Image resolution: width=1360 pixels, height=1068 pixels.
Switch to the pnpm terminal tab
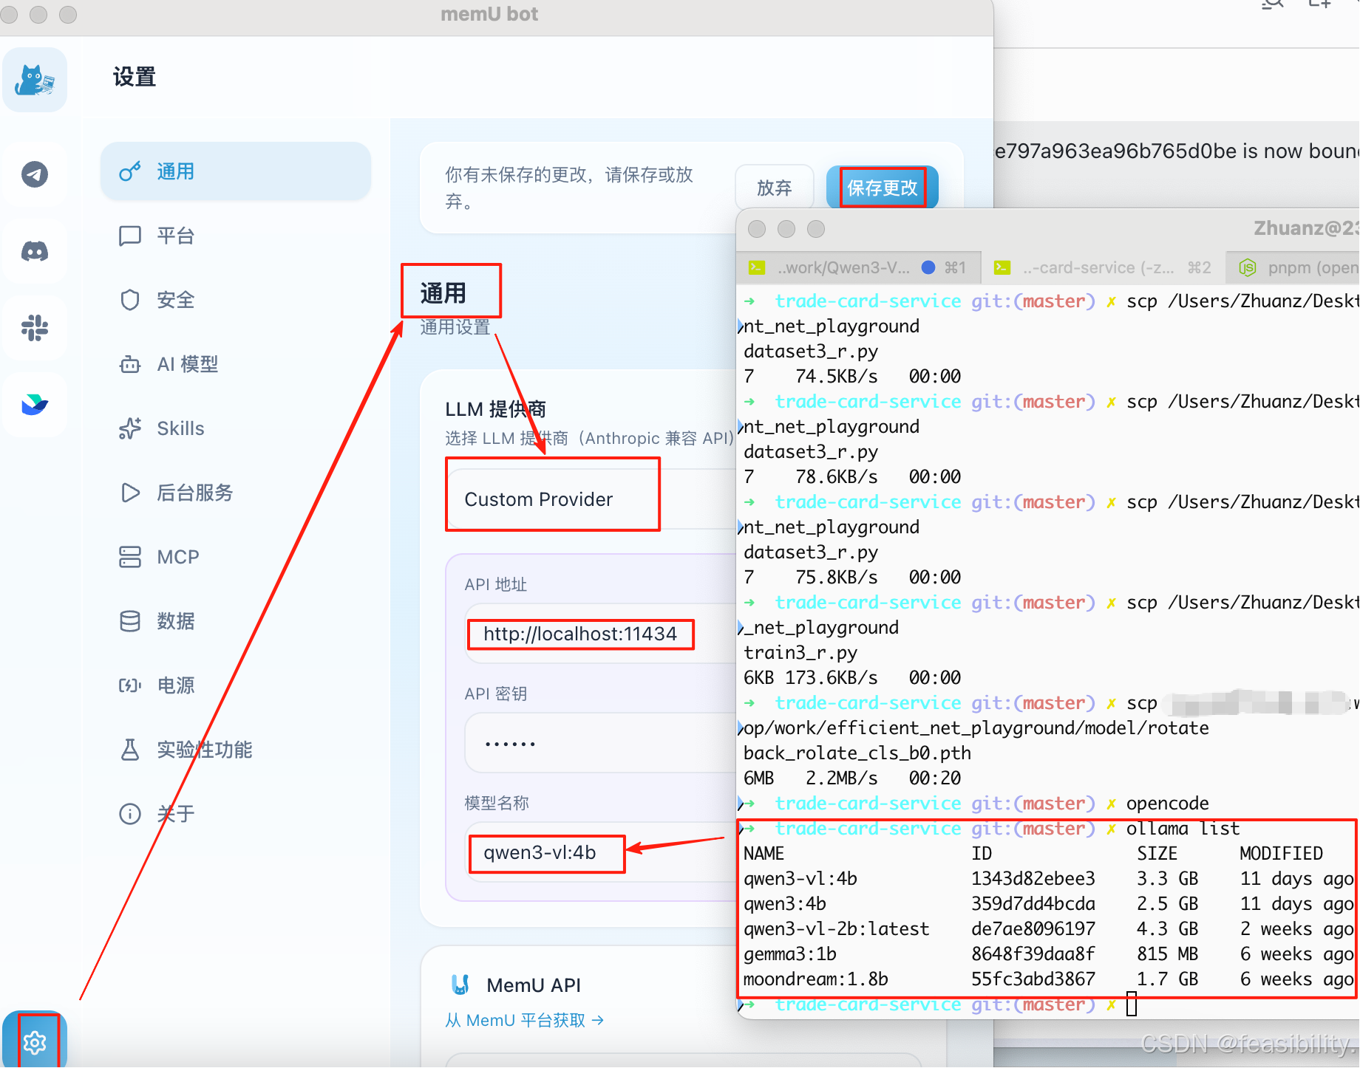tap(1293, 267)
